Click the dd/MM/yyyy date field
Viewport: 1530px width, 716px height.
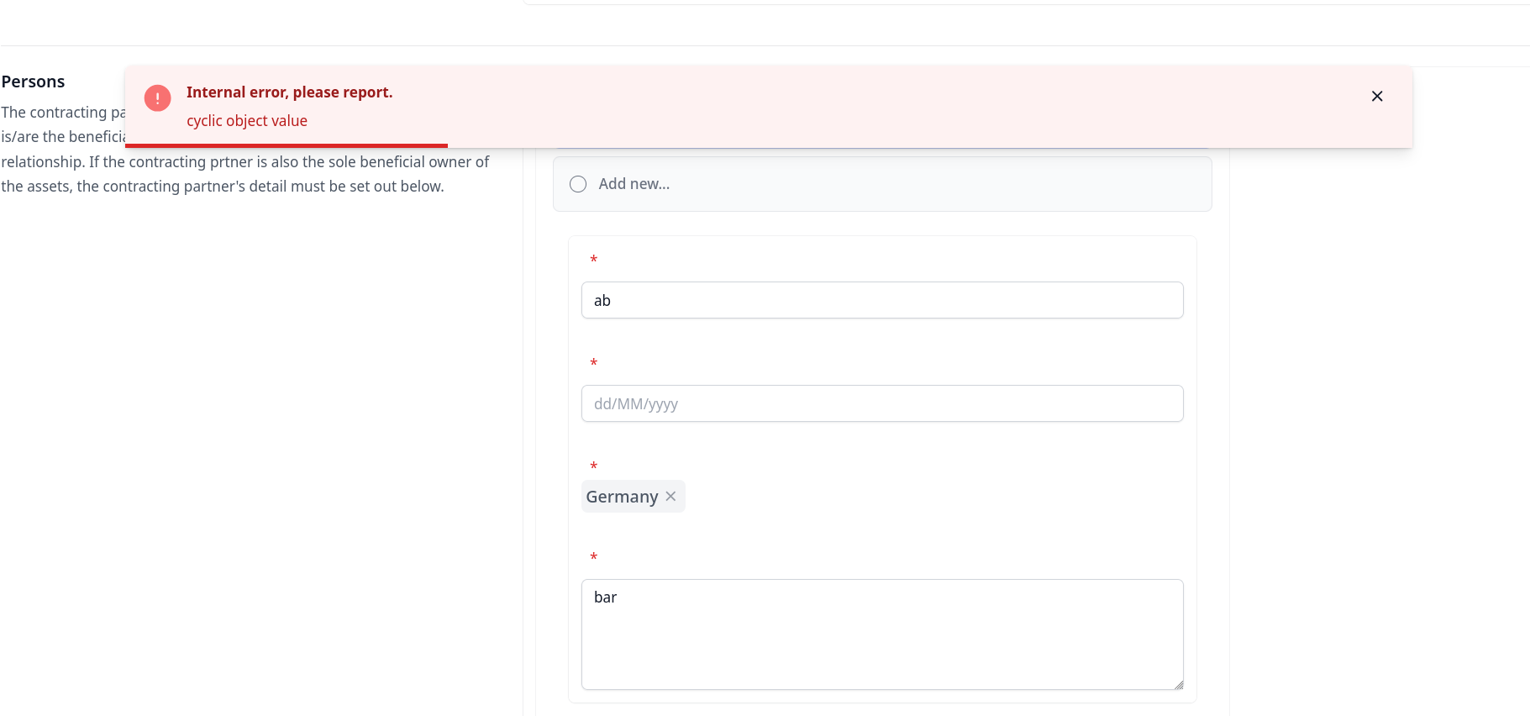click(881, 404)
